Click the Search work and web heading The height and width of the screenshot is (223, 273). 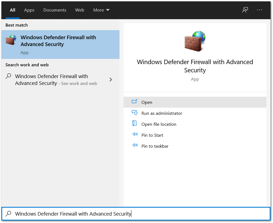click(x=27, y=65)
